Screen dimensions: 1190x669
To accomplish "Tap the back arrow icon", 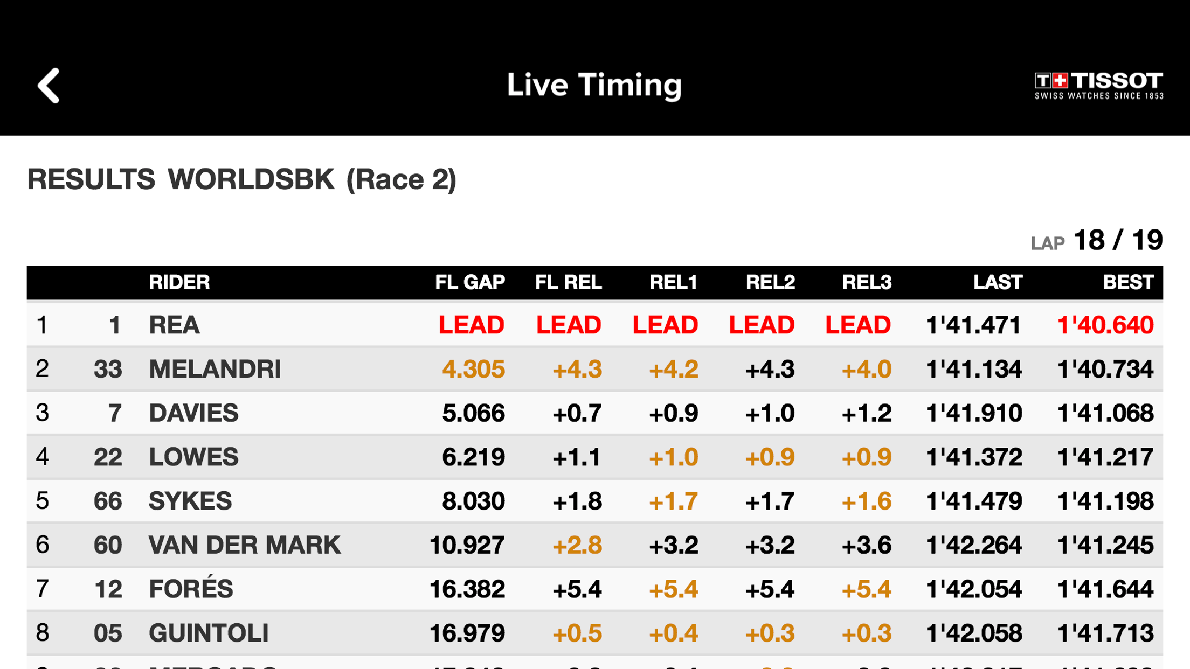I will [x=49, y=85].
